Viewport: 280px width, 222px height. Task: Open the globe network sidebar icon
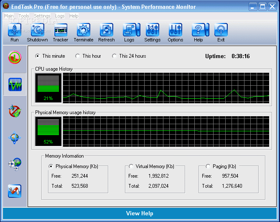[x=15, y=138]
